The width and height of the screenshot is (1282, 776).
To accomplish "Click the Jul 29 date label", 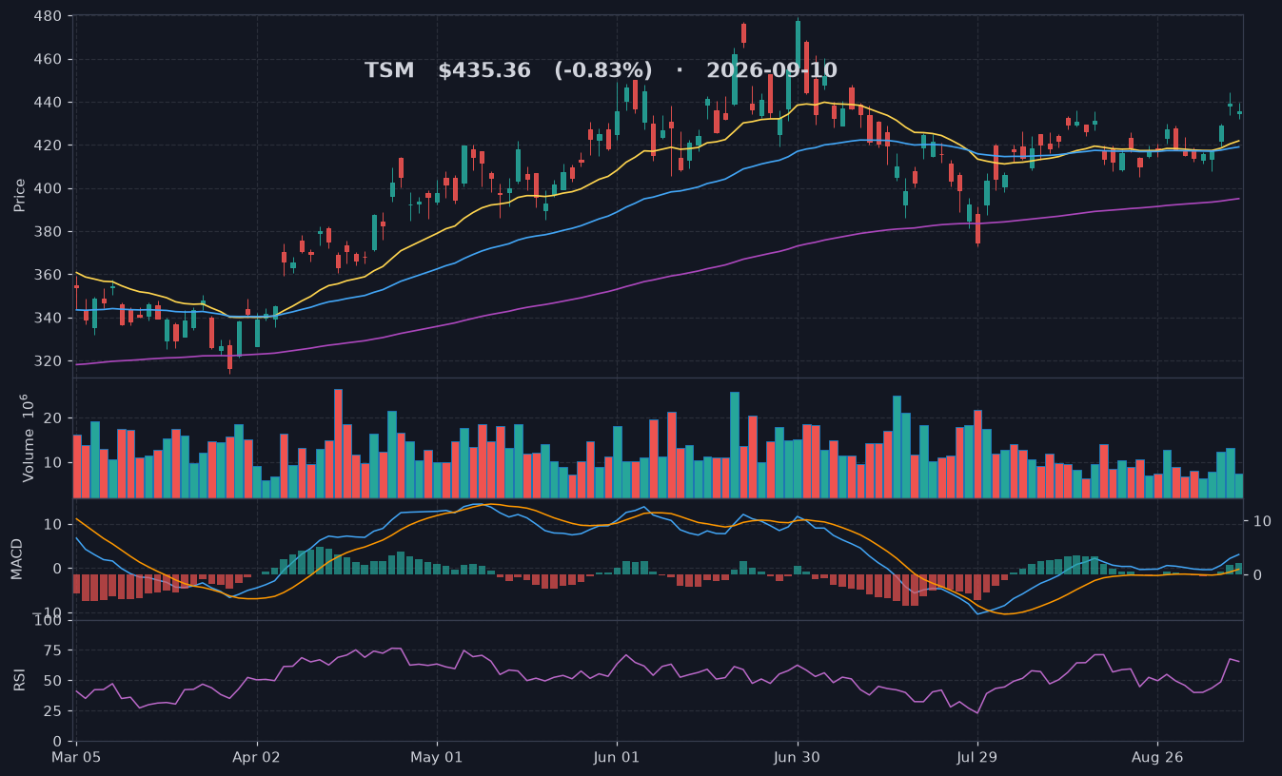I will pos(977,758).
